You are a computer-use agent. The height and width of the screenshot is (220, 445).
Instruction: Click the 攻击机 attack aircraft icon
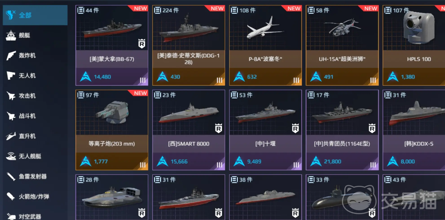(11, 96)
